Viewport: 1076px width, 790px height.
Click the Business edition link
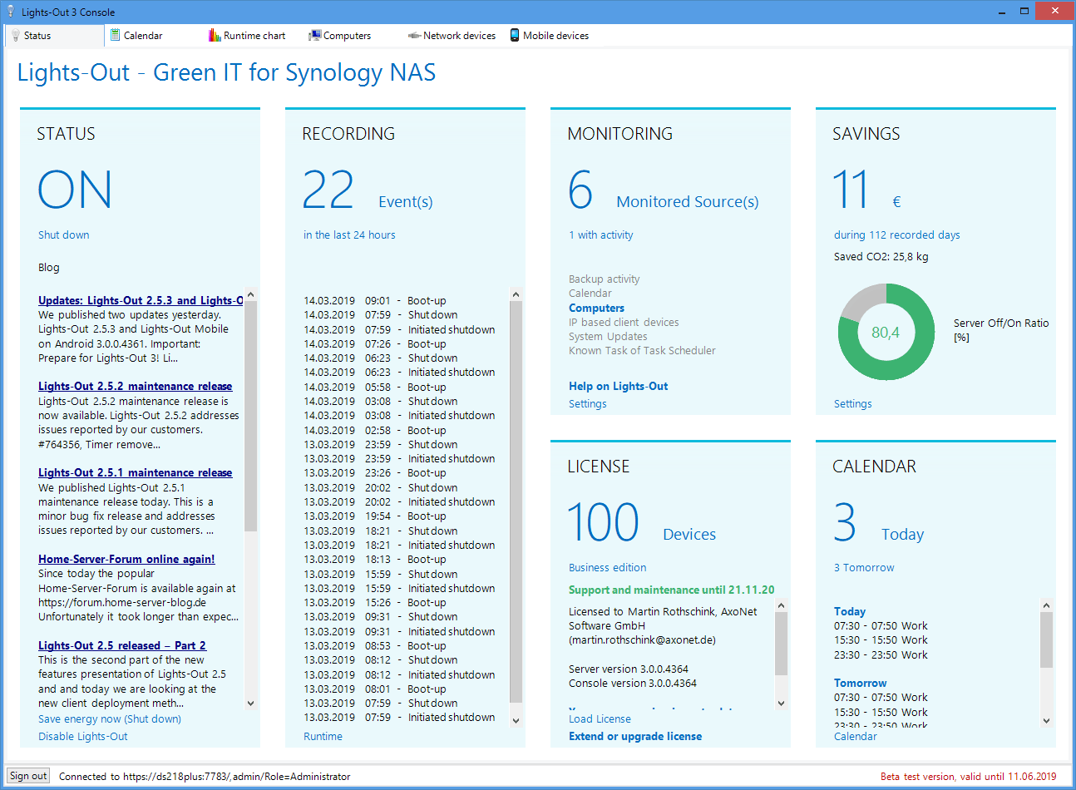pyautogui.click(x=607, y=567)
